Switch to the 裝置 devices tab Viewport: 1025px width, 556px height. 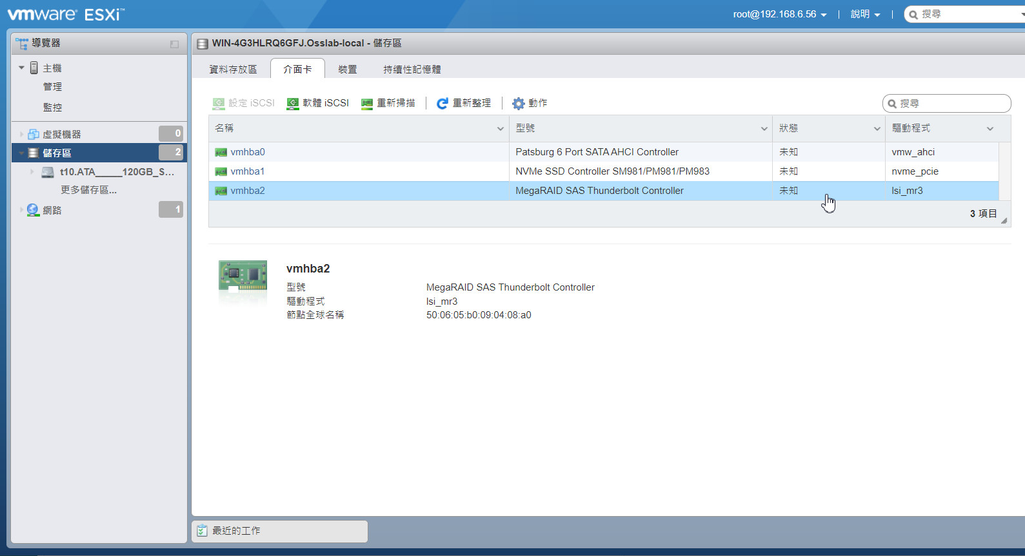[x=347, y=70]
